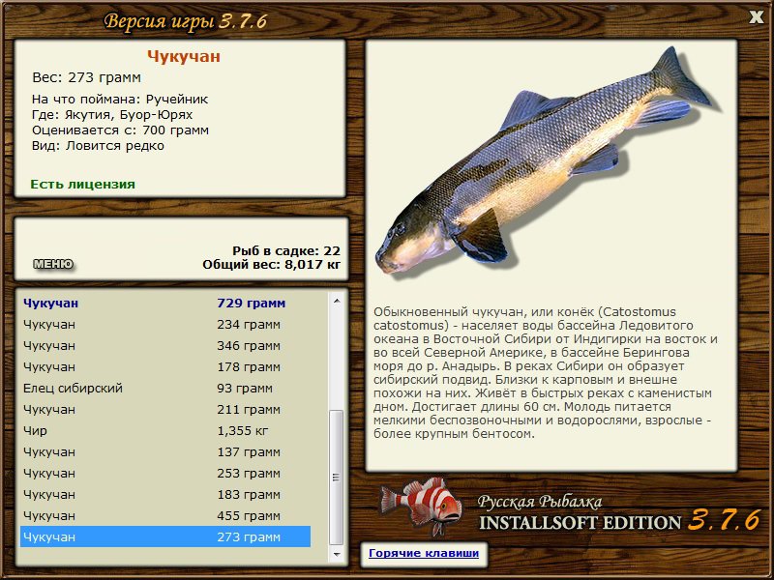
Task: Close the fish info window with X
Action: tap(756, 17)
